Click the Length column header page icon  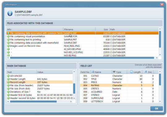131,72
